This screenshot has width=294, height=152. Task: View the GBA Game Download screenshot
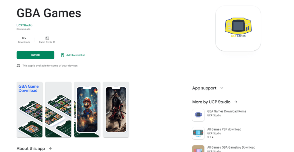30,110
